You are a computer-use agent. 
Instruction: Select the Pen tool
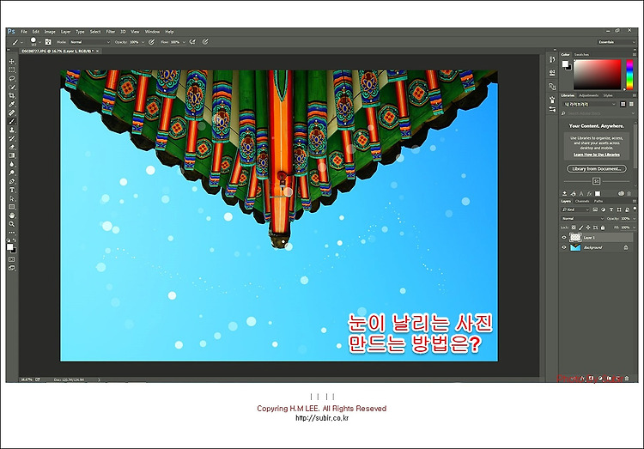pyautogui.click(x=12, y=181)
